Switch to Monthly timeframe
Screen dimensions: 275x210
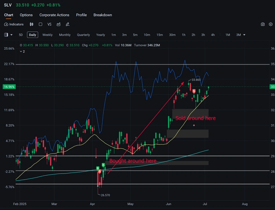coord(65,35)
